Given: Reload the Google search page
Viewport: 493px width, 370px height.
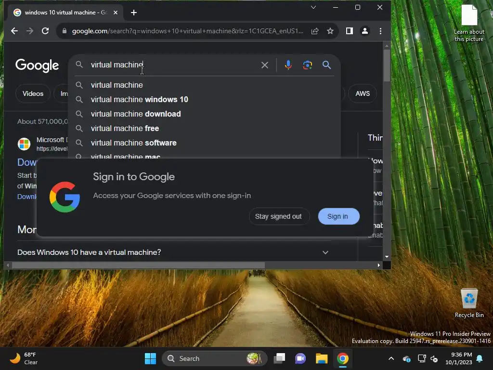Looking at the screenshot, I should tap(45, 31).
